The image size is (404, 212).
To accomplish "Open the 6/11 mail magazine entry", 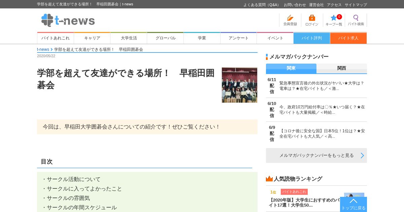I will click(316, 86).
